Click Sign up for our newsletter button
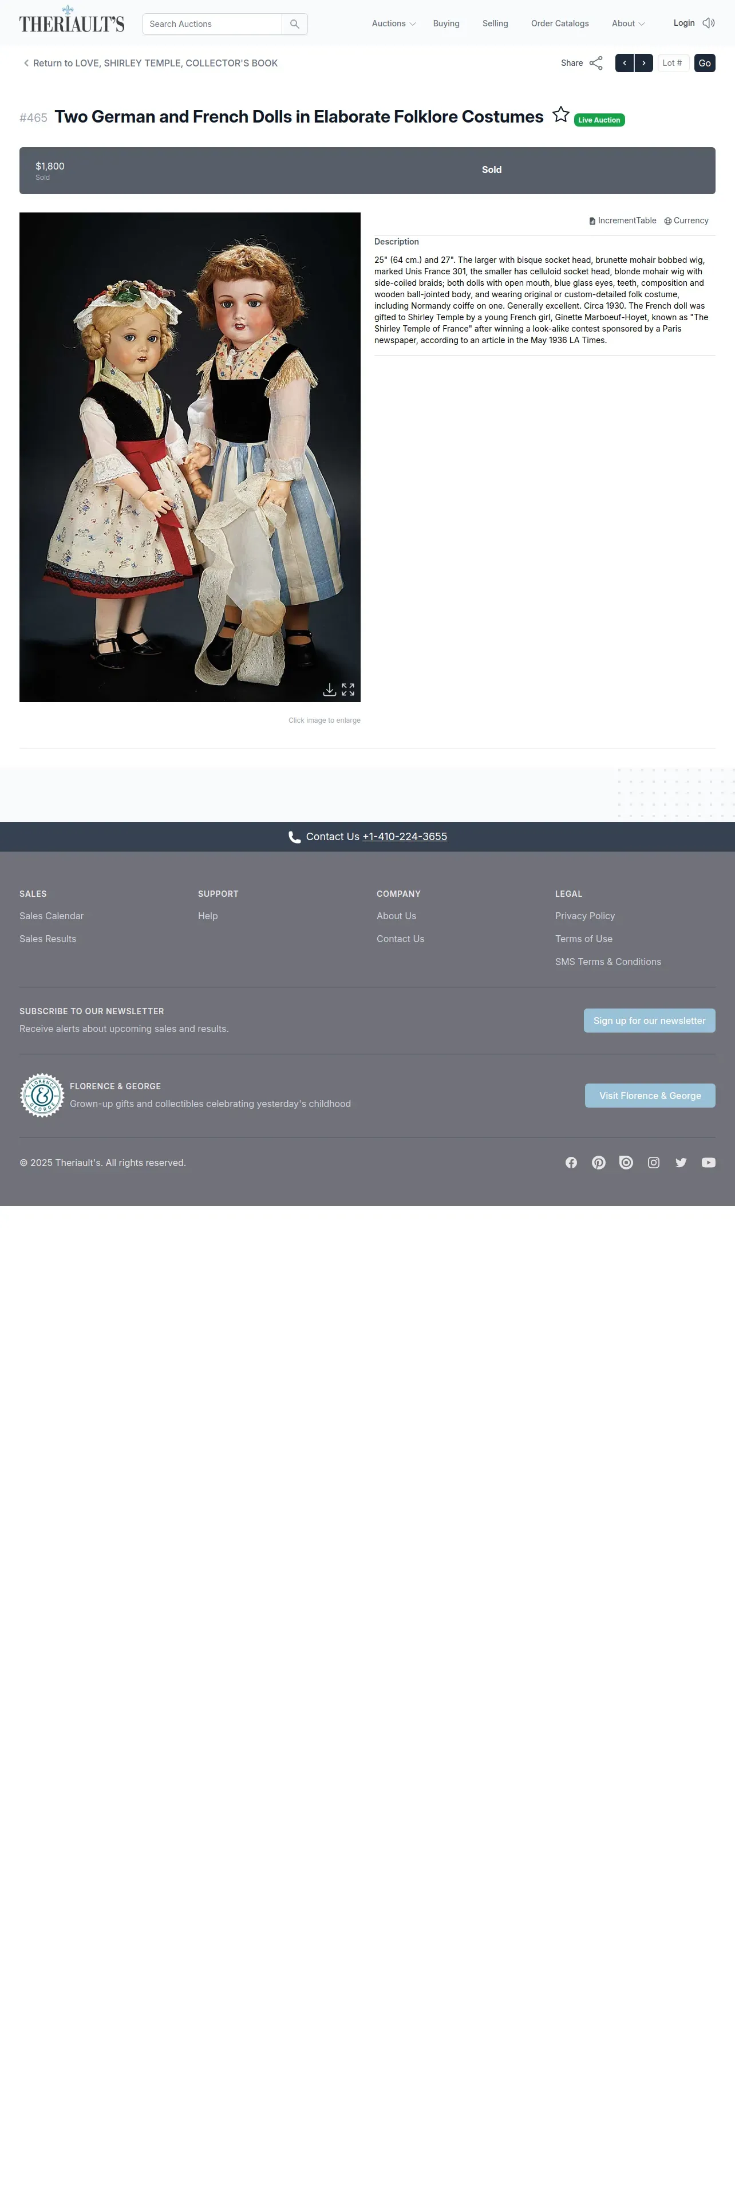The width and height of the screenshot is (735, 2206). coord(650,1021)
